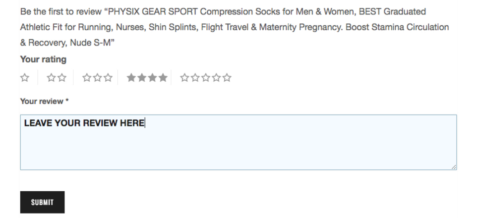This screenshot has height=218, width=480.
Task: Choose the two-star rating group
Action: 57,78
